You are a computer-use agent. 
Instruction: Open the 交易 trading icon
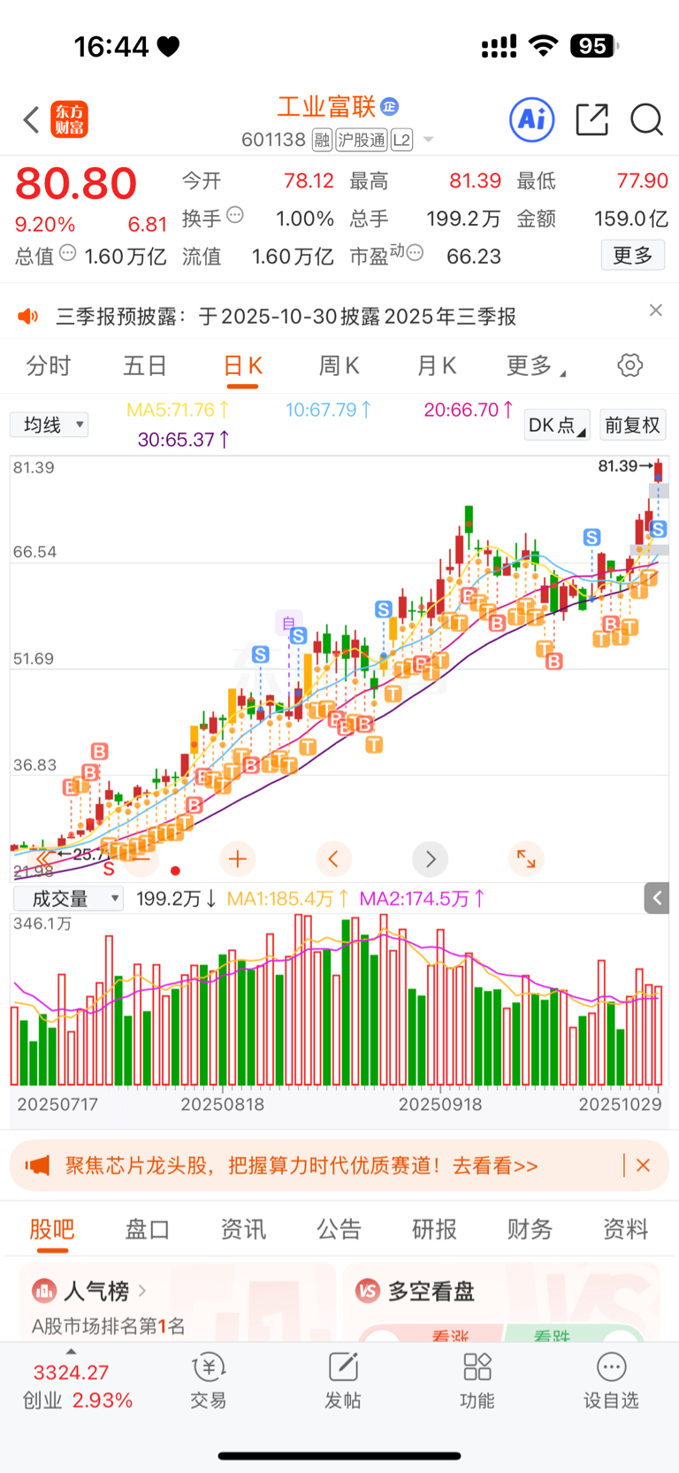point(209,1381)
